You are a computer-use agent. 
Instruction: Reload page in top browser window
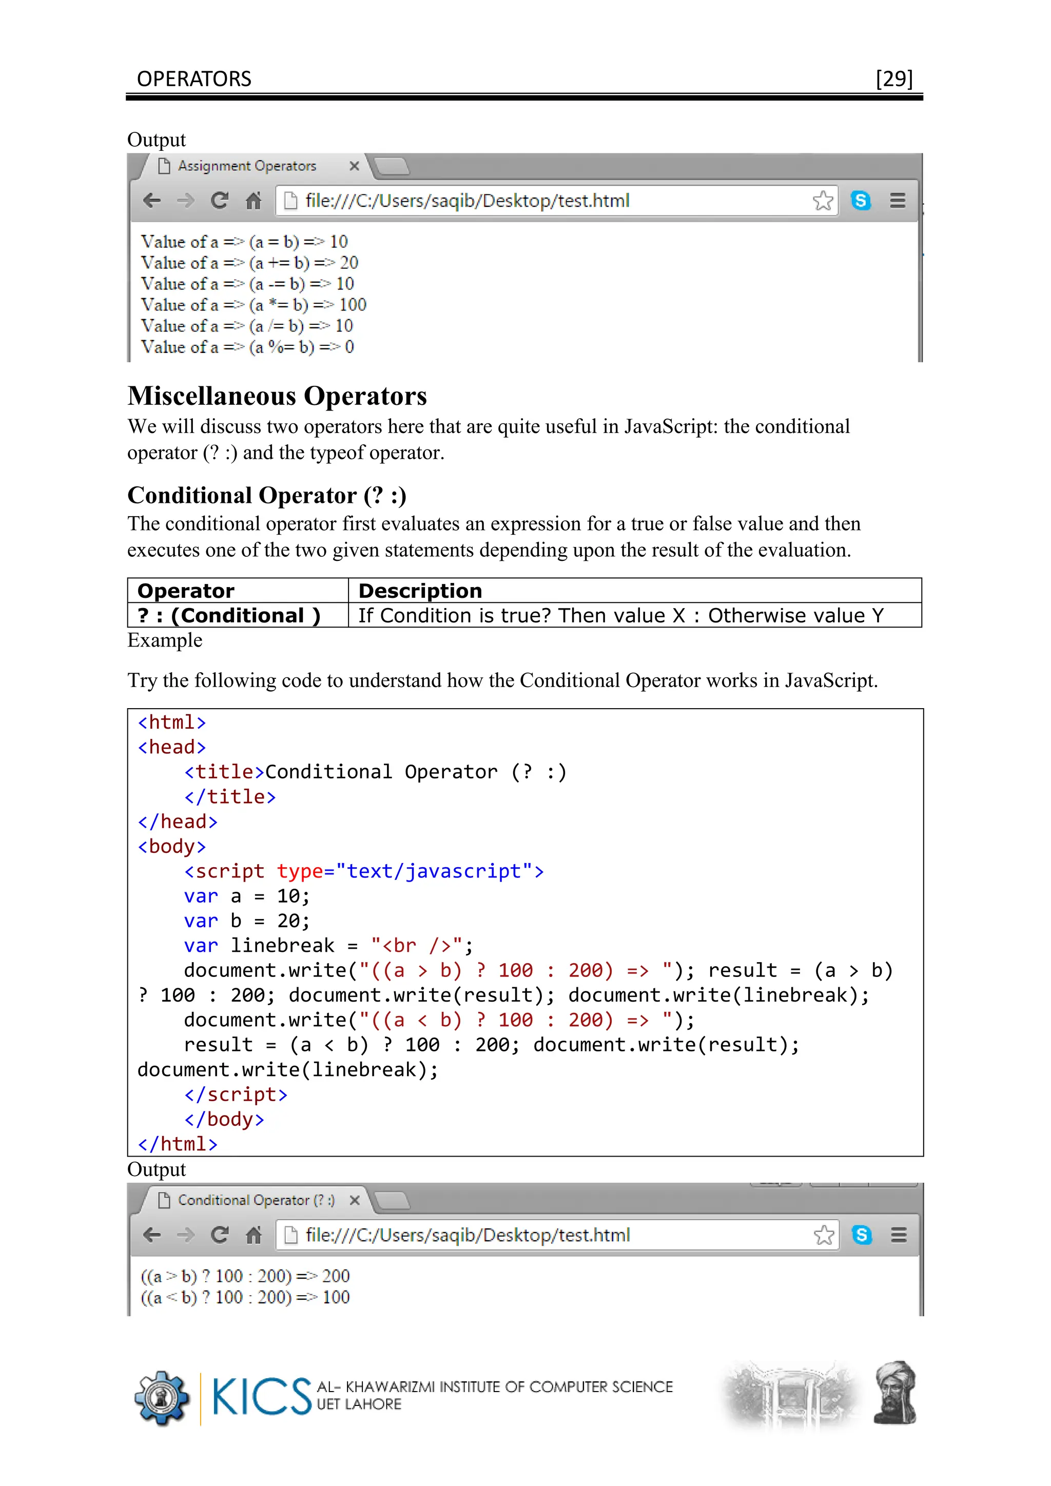point(220,201)
